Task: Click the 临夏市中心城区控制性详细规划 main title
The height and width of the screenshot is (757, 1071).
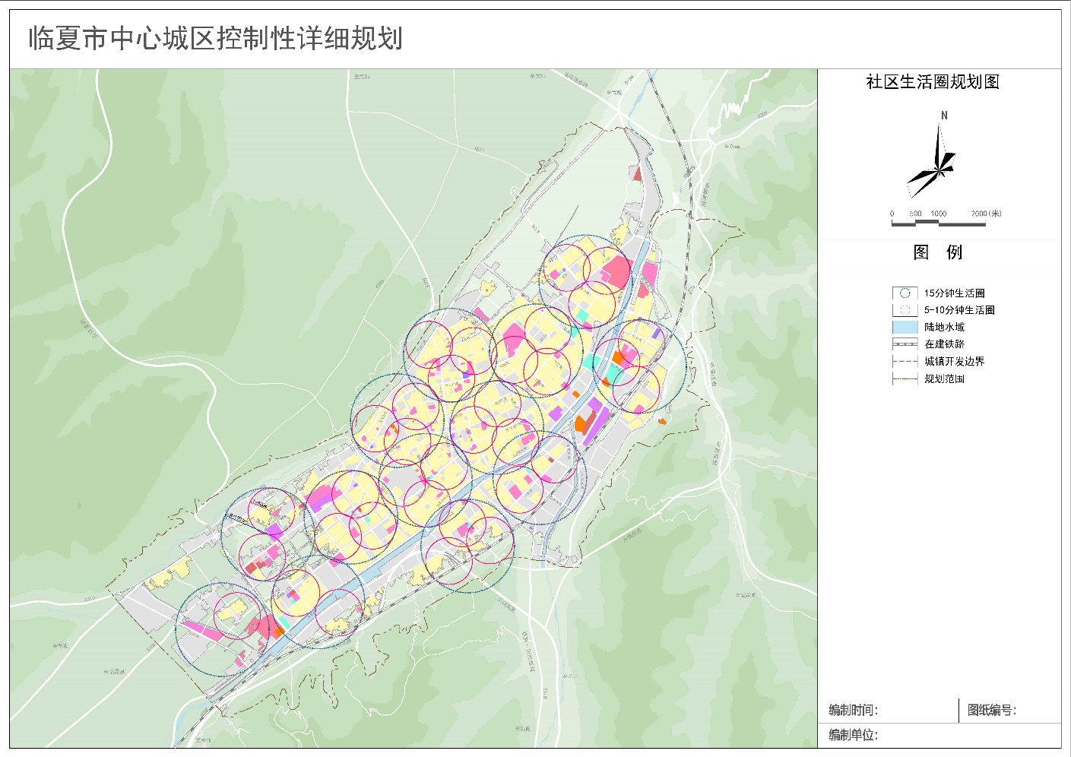Action: point(216,39)
